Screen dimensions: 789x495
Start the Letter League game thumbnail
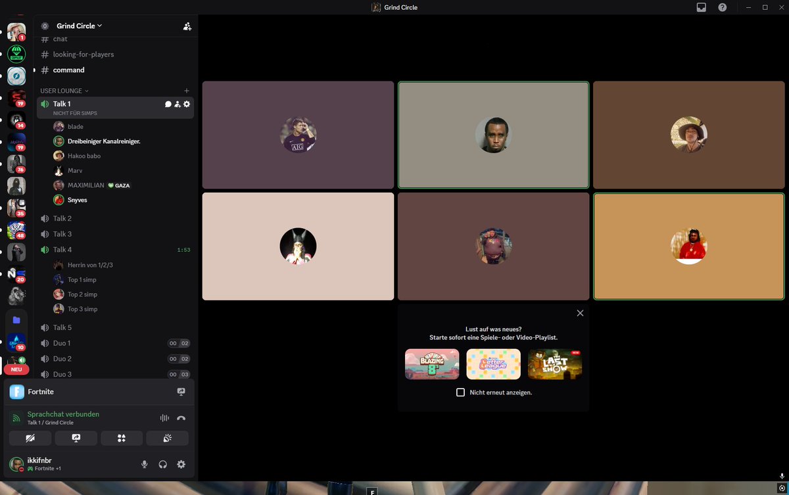[x=494, y=364]
